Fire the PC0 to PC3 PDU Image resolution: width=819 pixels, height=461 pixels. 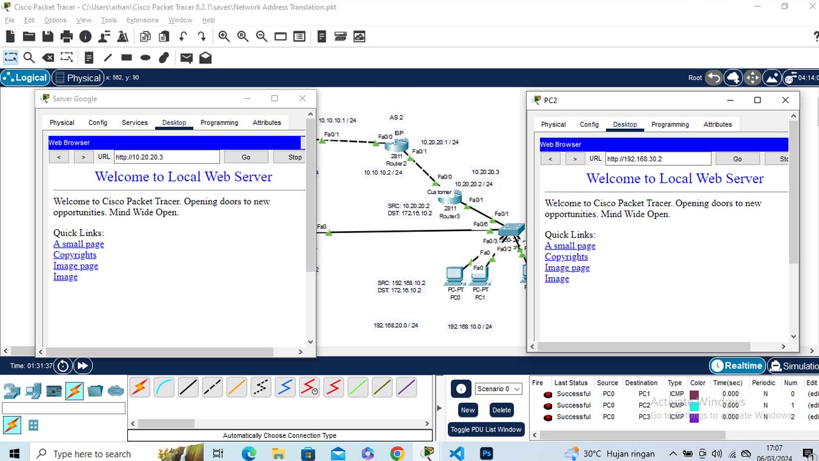click(x=548, y=417)
